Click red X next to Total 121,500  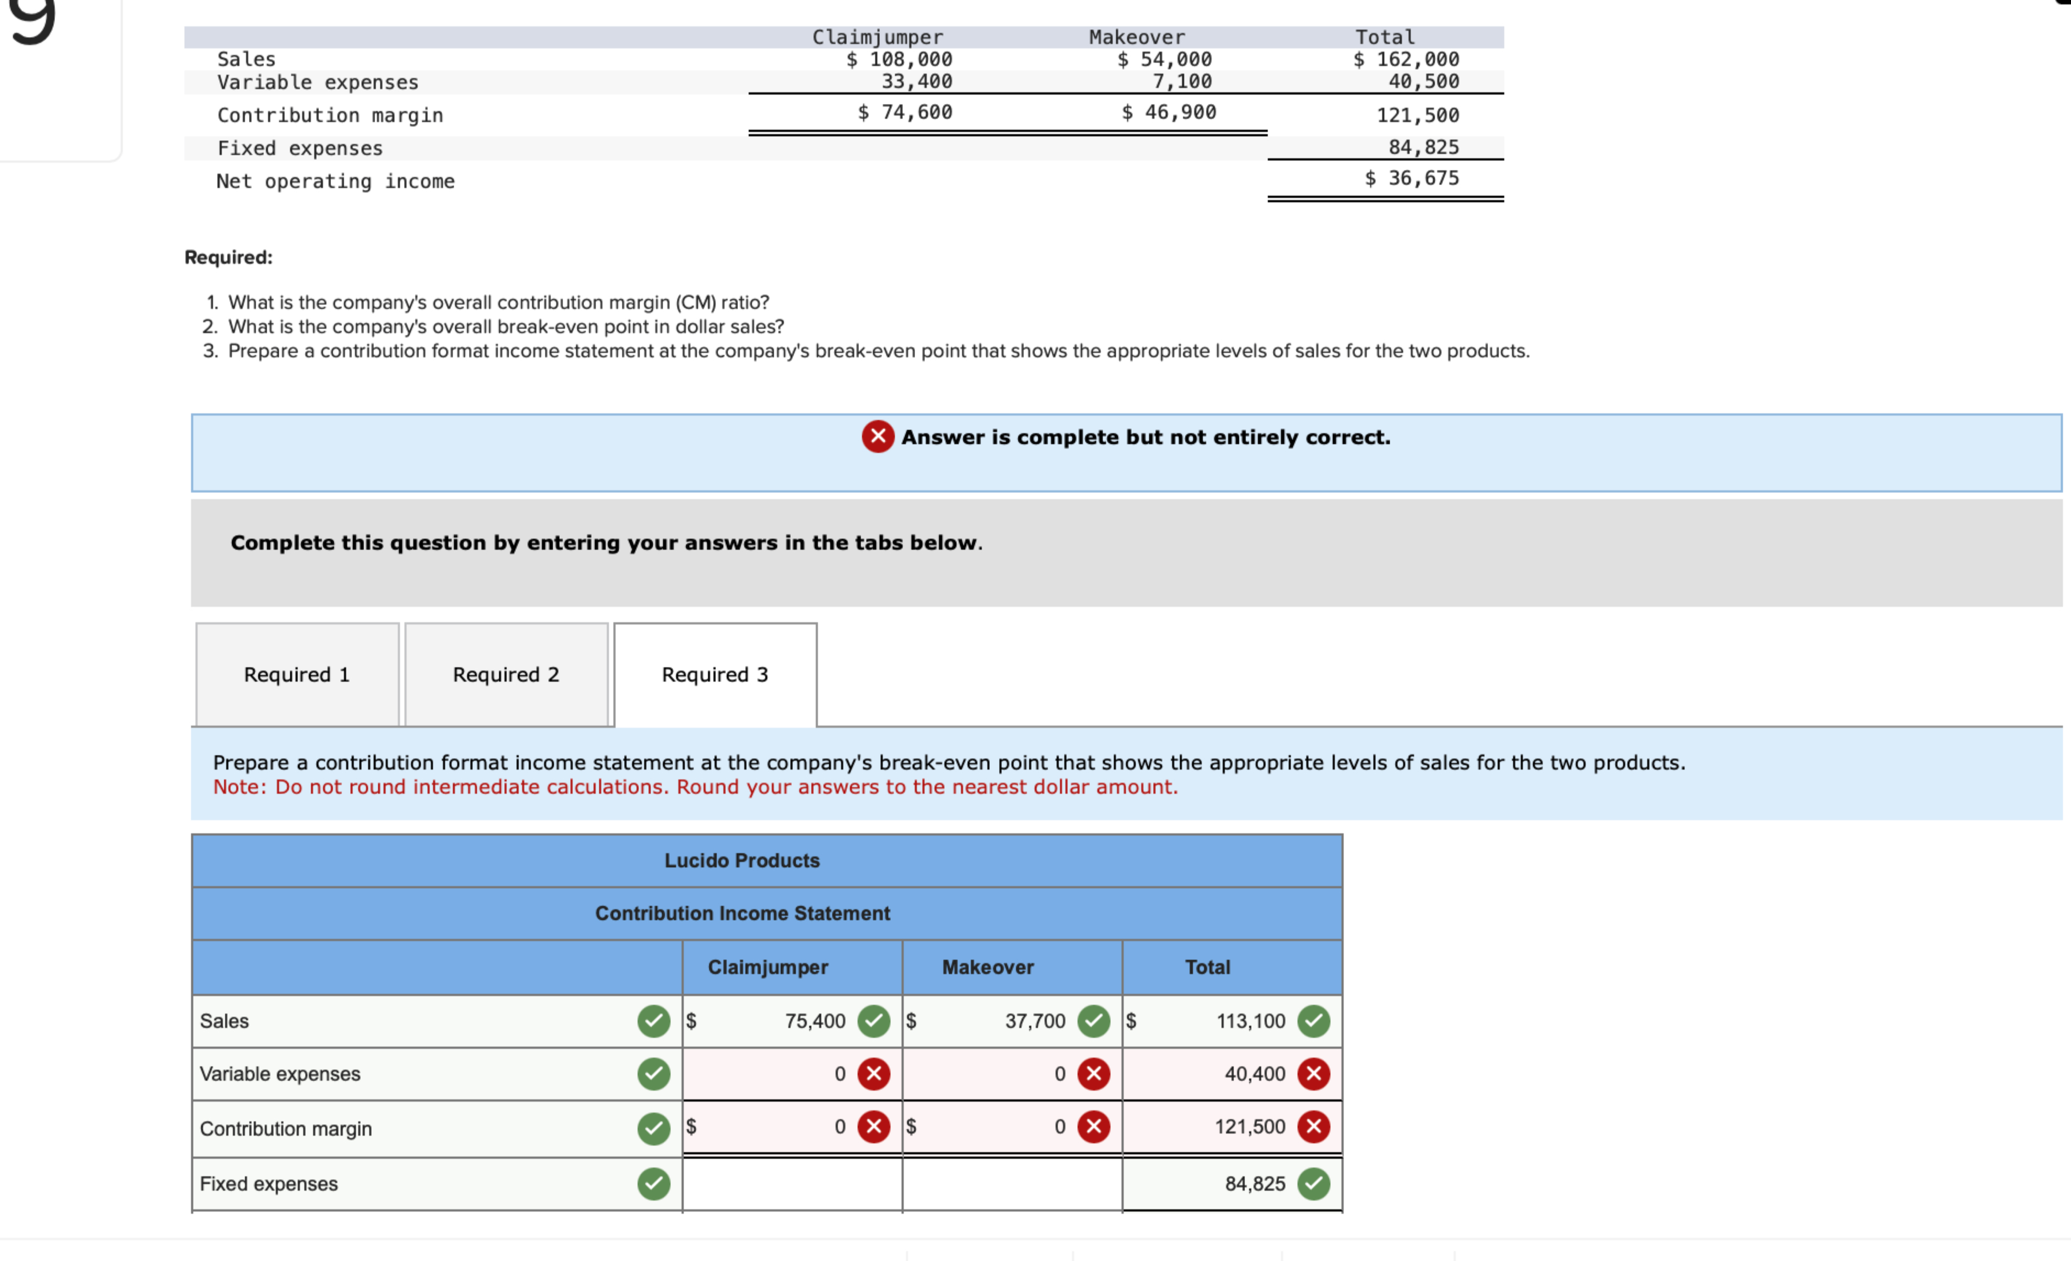click(1314, 1126)
